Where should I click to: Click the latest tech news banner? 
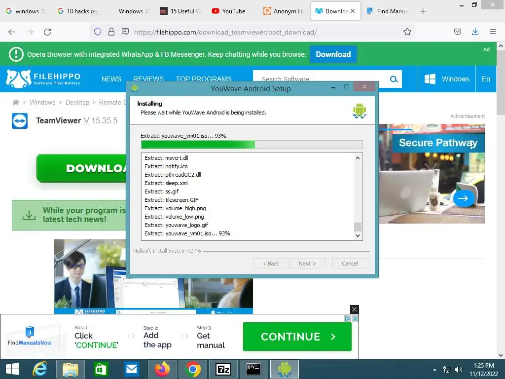[69, 215]
